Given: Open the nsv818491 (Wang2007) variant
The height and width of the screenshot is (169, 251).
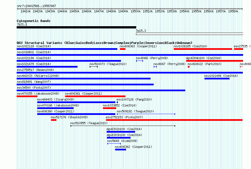Looking at the screenshot, I should pyautogui.click(x=85, y=84).
